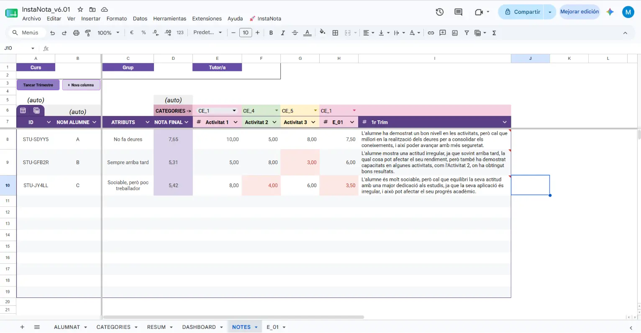Add a new sheet

click(x=22, y=327)
